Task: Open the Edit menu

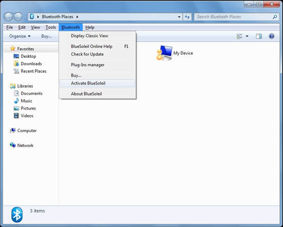Action: click(22, 27)
